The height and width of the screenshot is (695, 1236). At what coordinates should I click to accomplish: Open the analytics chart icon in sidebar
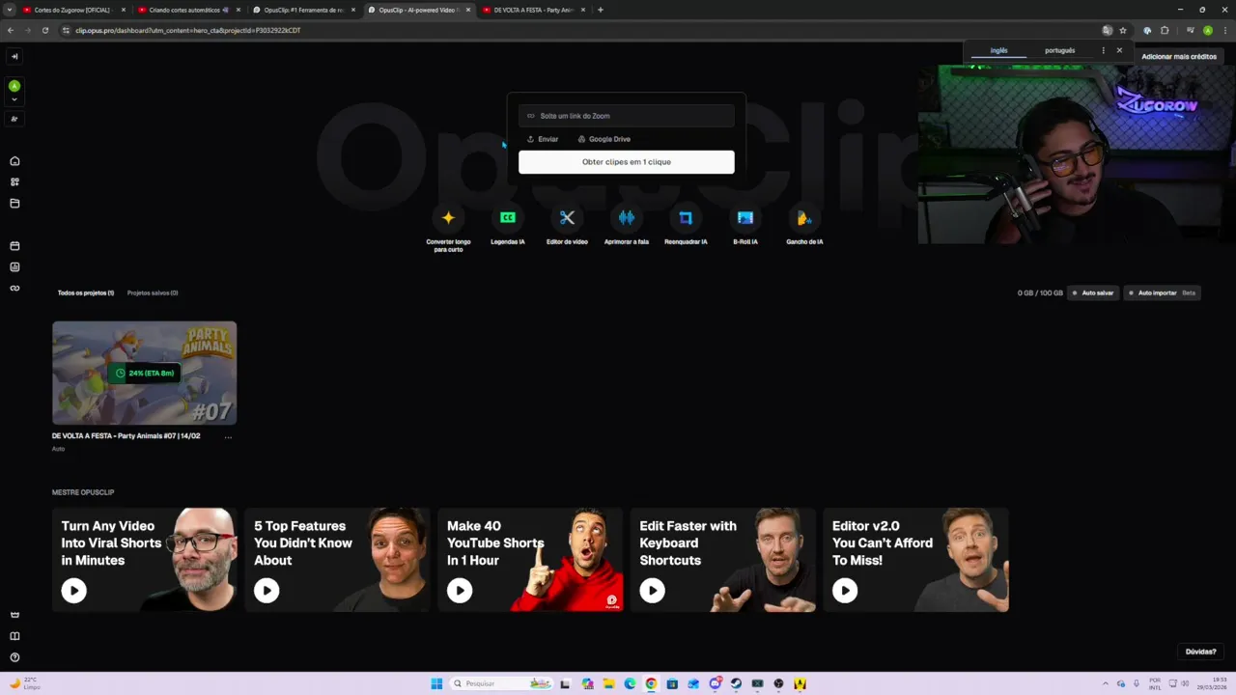(x=14, y=267)
